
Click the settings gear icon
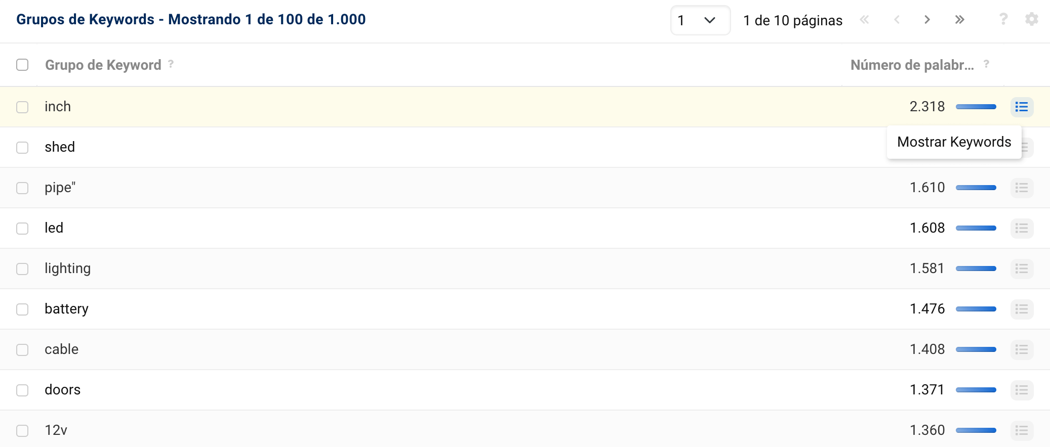tap(1031, 20)
